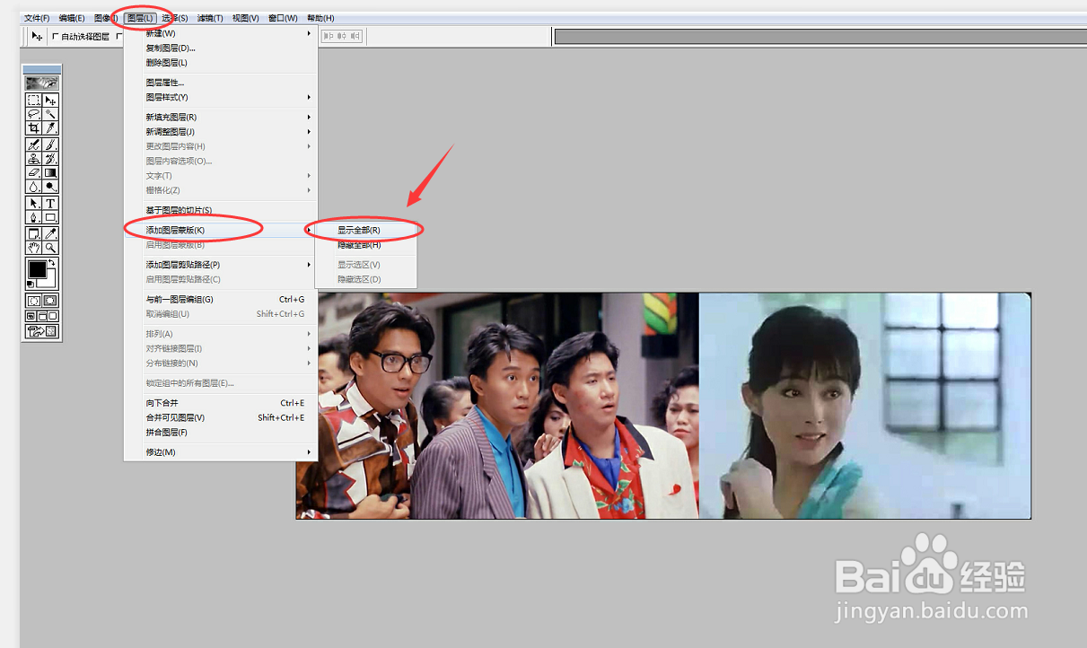Select the Crop tool
This screenshot has height=648, width=1087.
(x=33, y=127)
